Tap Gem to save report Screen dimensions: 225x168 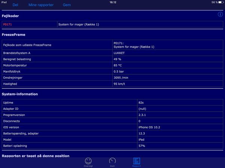67,5
